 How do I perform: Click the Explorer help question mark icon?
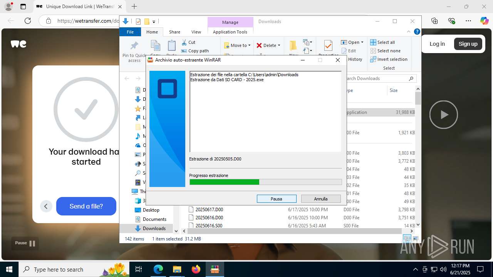(417, 32)
